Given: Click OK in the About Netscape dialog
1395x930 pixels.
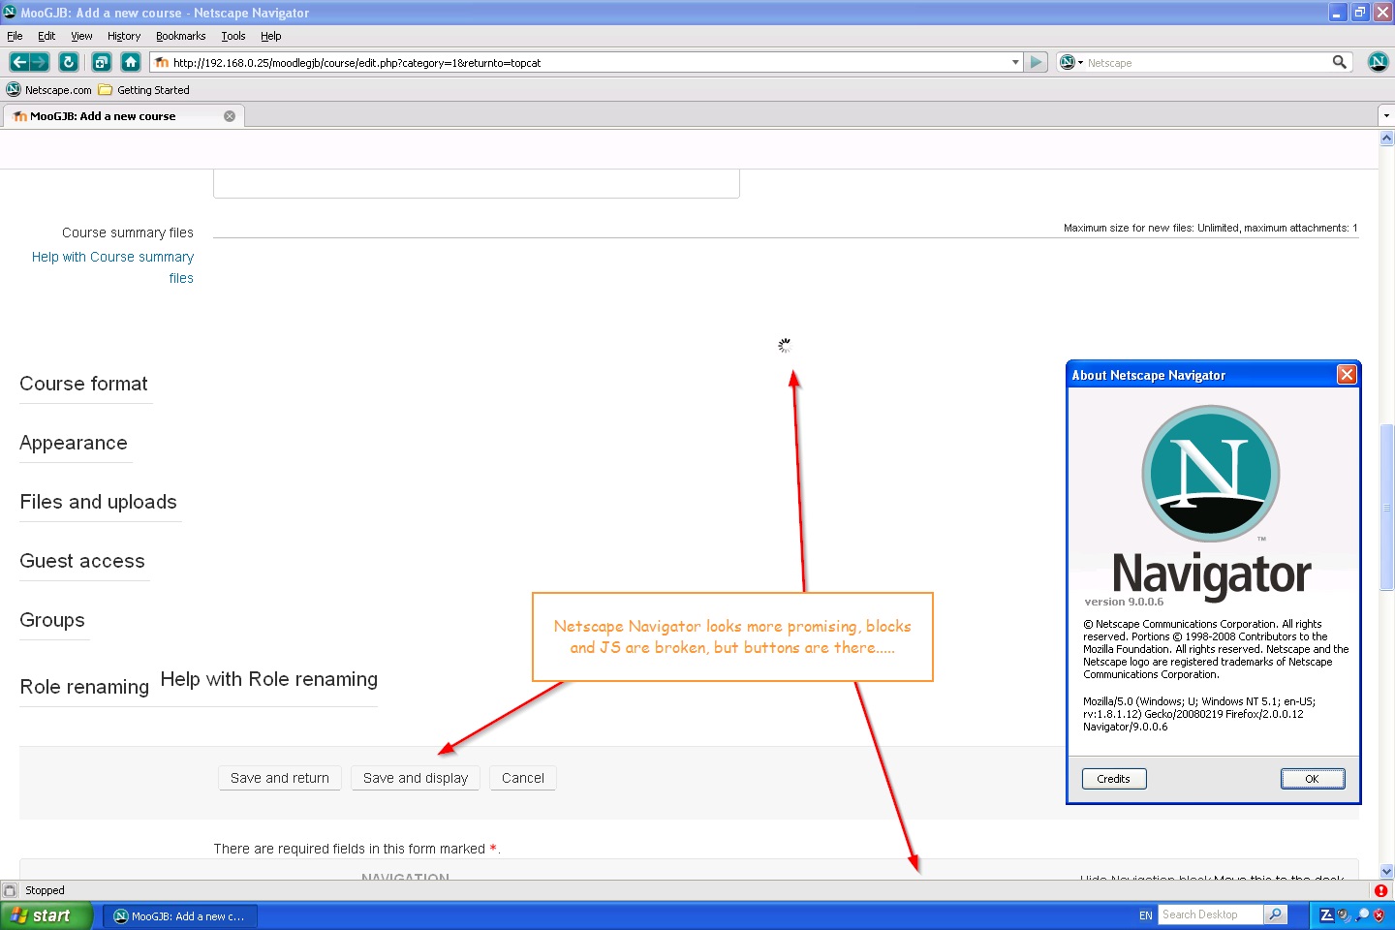Looking at the screenshot, I should point(1313,779).
